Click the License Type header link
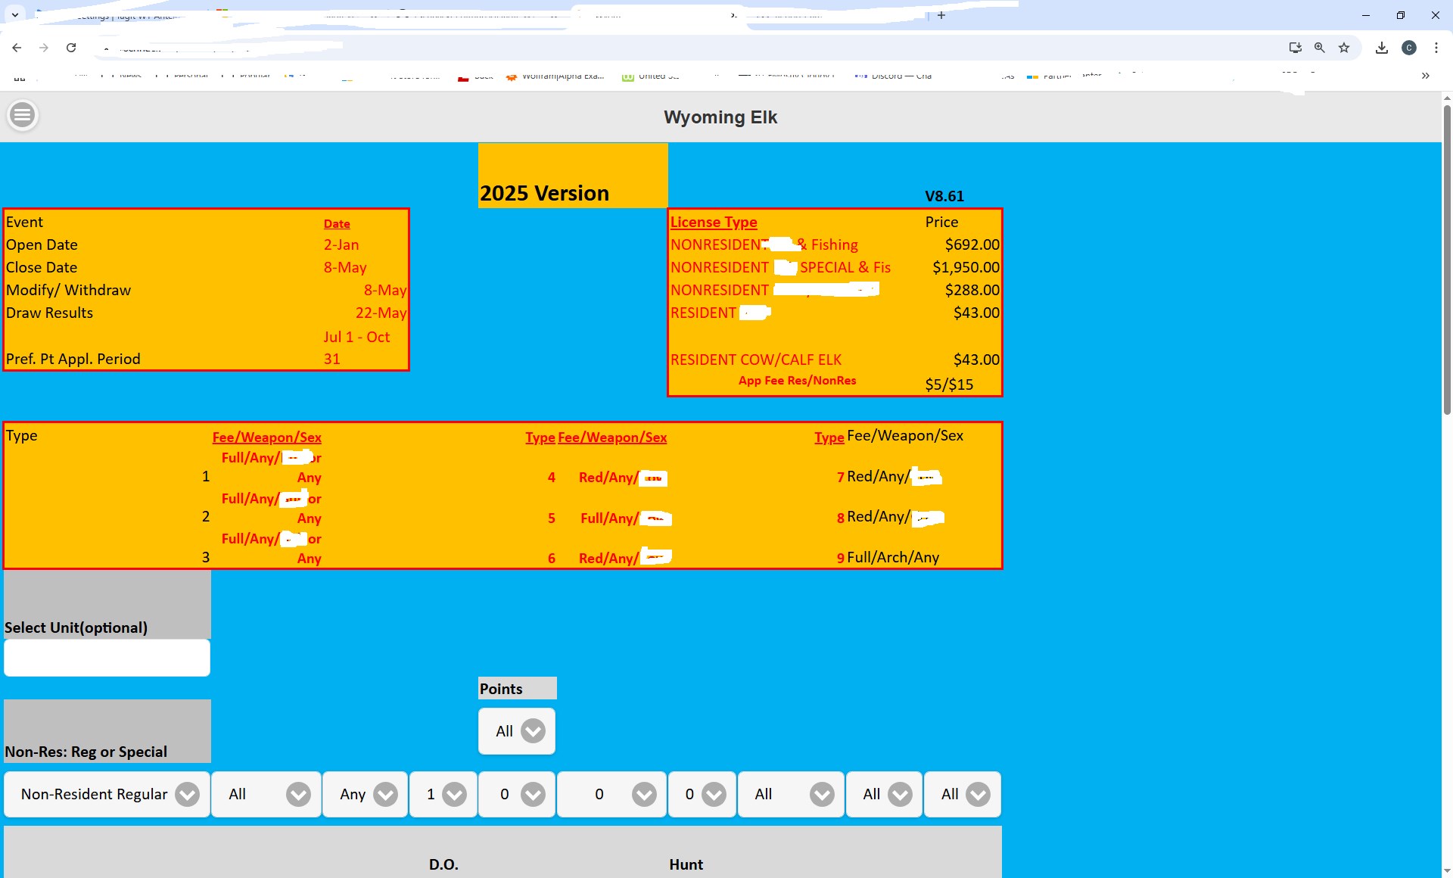The width and height of the screenshot is (1453, 878). tap(714, 223)
